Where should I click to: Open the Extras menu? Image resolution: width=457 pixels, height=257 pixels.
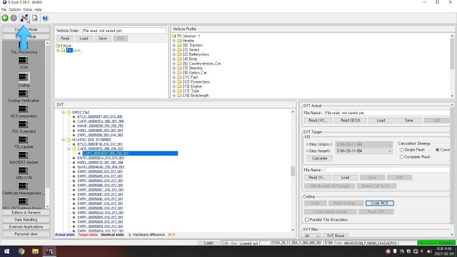coord(27,9)
